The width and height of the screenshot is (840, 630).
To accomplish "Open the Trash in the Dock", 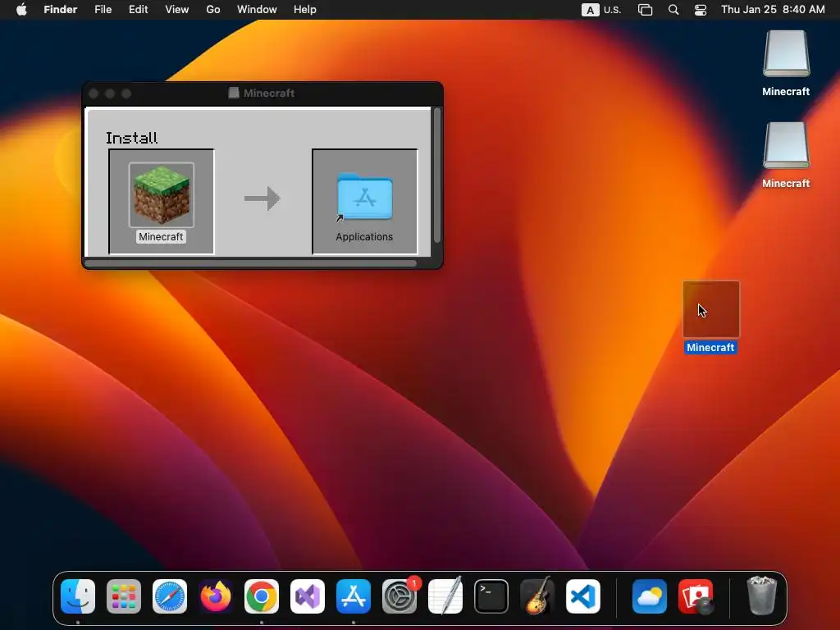I will tap(762, 596).
